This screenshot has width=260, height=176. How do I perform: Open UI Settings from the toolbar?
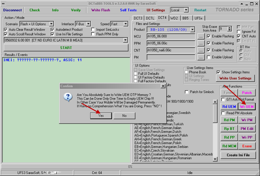click(156, 10)
